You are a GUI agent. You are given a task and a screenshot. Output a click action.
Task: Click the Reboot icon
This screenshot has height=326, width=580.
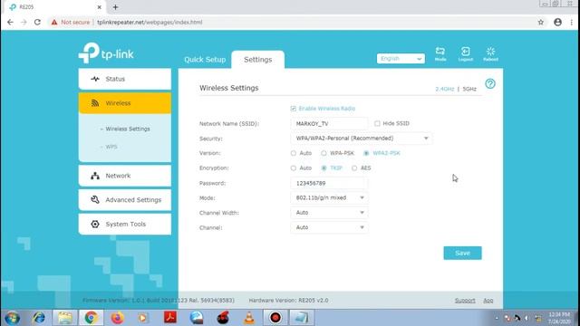click(490, 53)
